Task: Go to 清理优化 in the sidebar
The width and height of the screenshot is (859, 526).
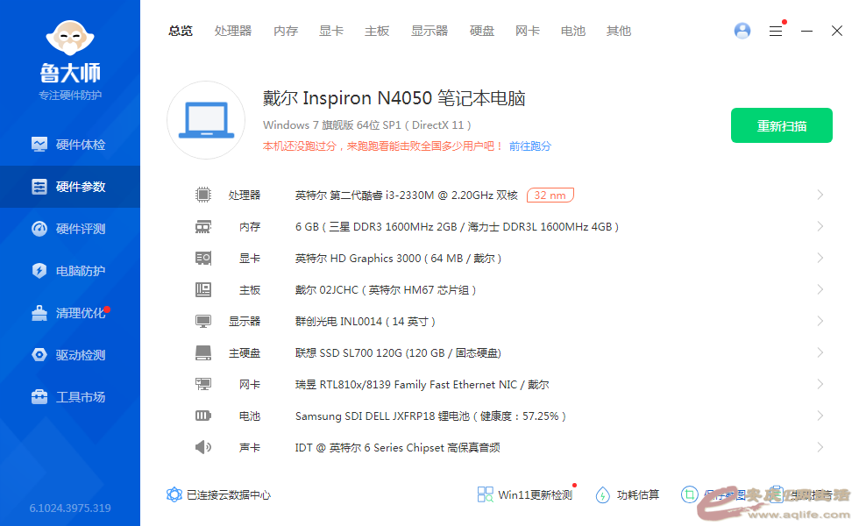Action: coord(70,313)
